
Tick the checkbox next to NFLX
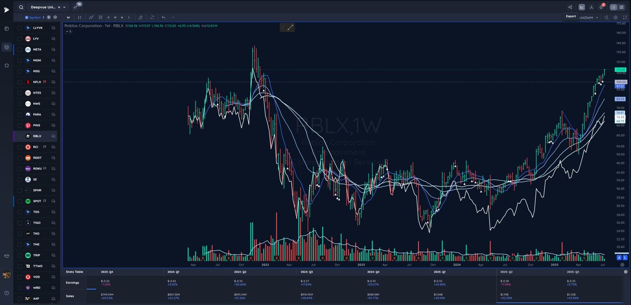click(19, 82)
